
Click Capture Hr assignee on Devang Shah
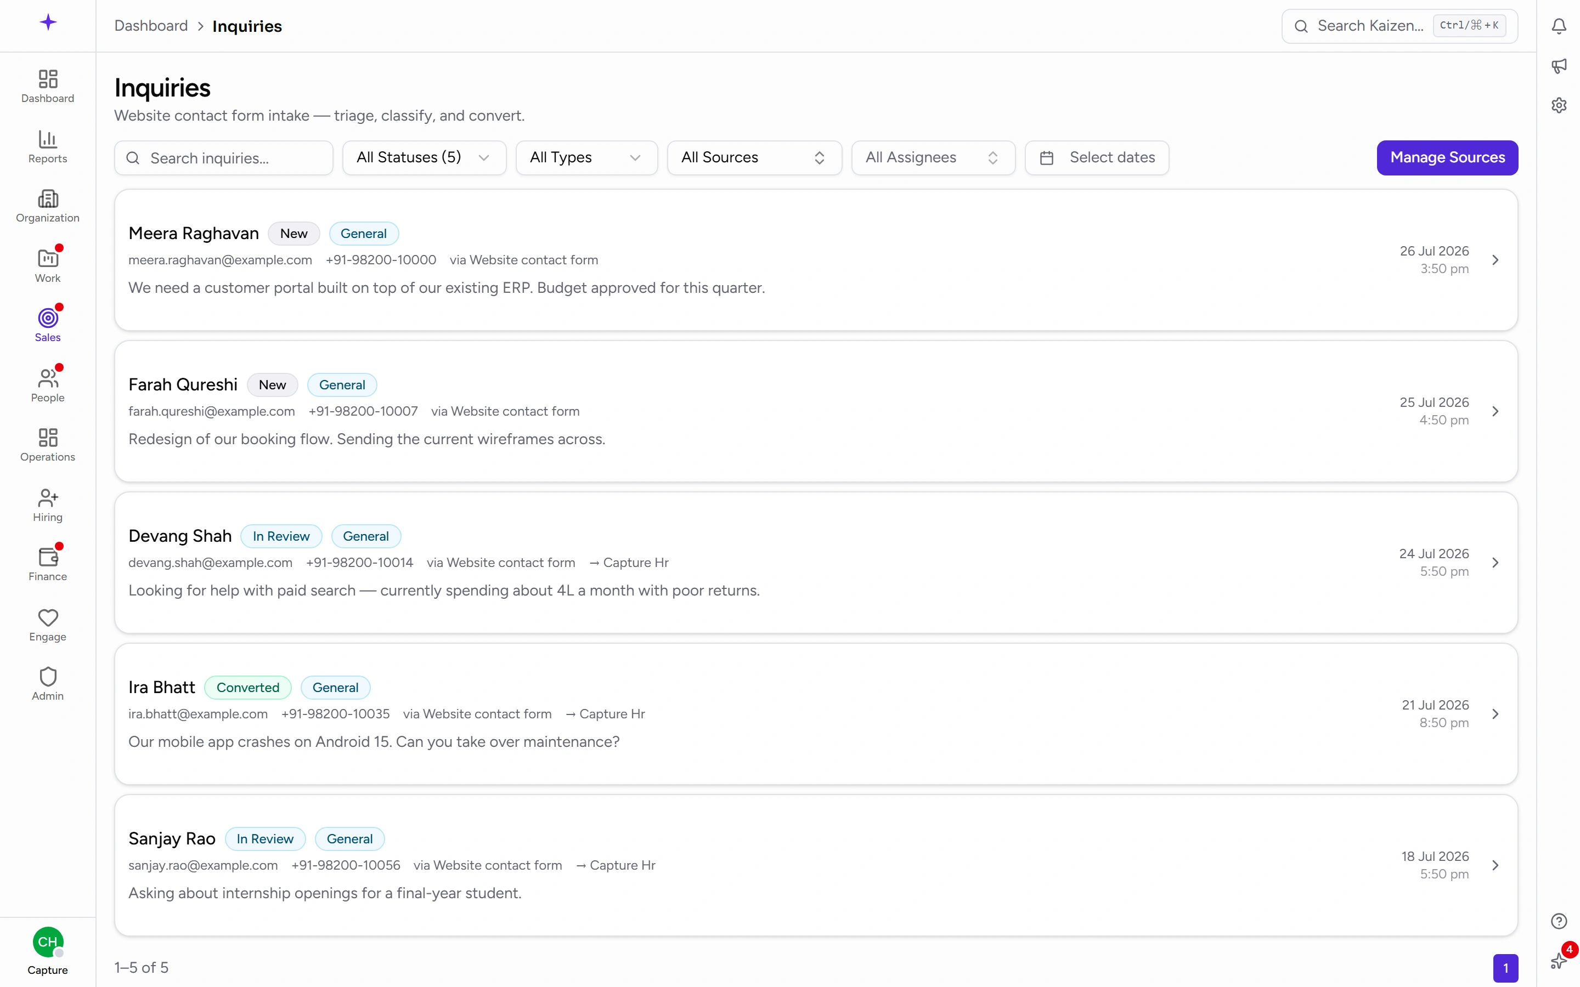point(629,563)
